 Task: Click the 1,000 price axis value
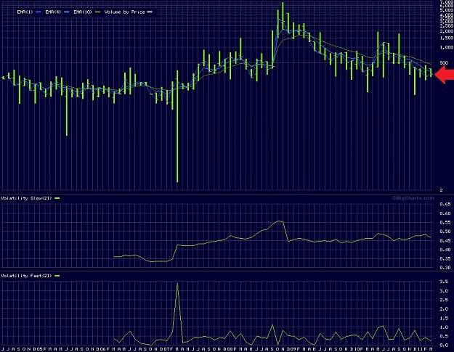coord(447,47)
